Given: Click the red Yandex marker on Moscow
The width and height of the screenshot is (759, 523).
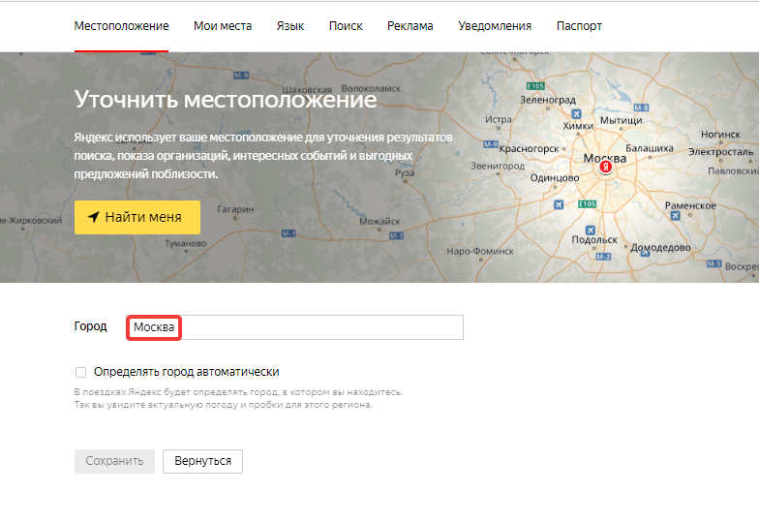Looking at the screenshot, I should click(605, 167).
